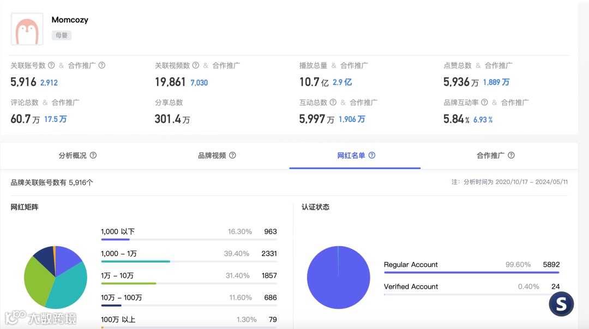The image size is (589, 329).
Task: Click the 99.60% regular account percentage
Action: 518,265
